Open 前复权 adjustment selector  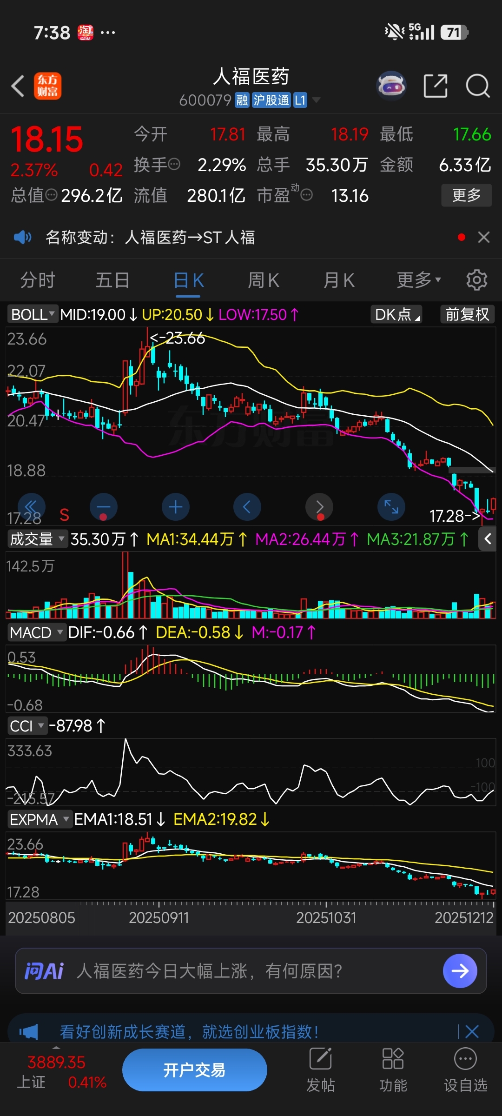[x=467, y=314]
